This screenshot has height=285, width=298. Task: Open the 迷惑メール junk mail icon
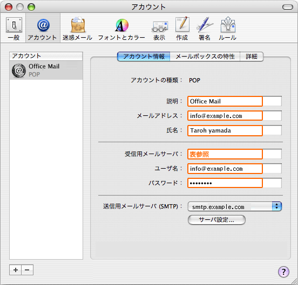pyautogui.click(x=78, y=29)
